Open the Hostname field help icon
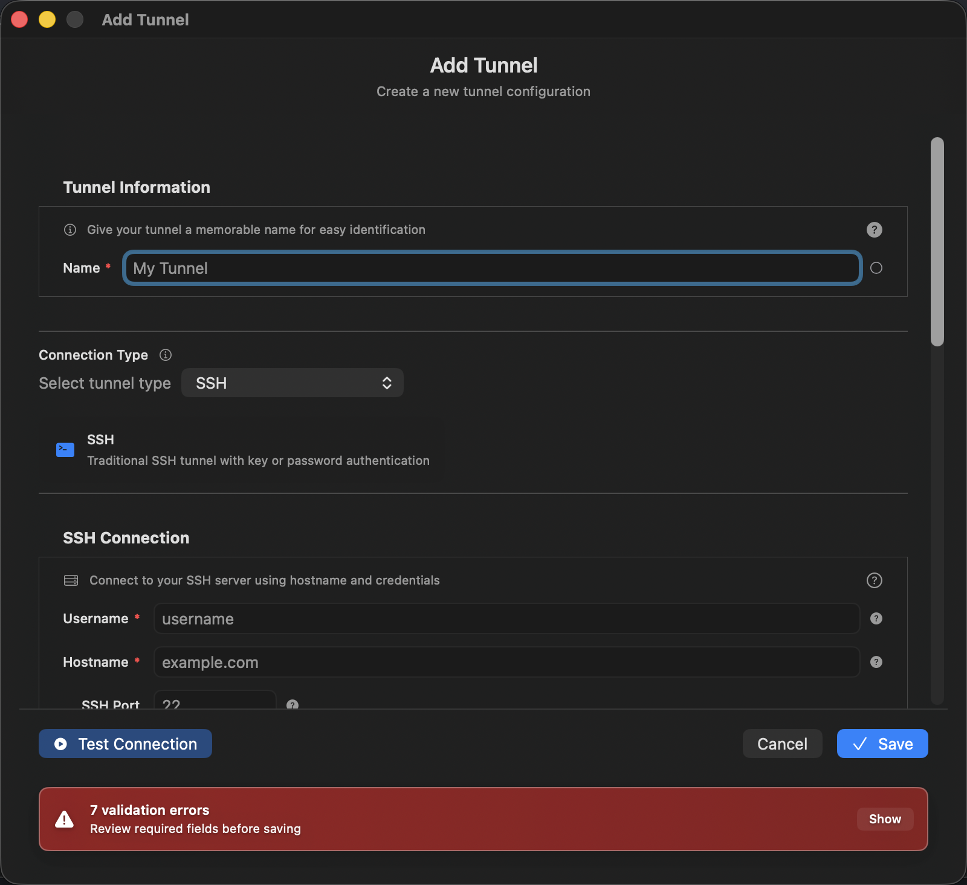Viewport: 967px width, 885px height. click(x=877, y=661)
